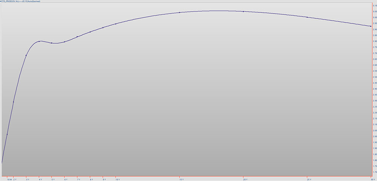Select the 25 Y data point on curve
377x181 pixels.
pyautogui.click(x=307, y=17)
